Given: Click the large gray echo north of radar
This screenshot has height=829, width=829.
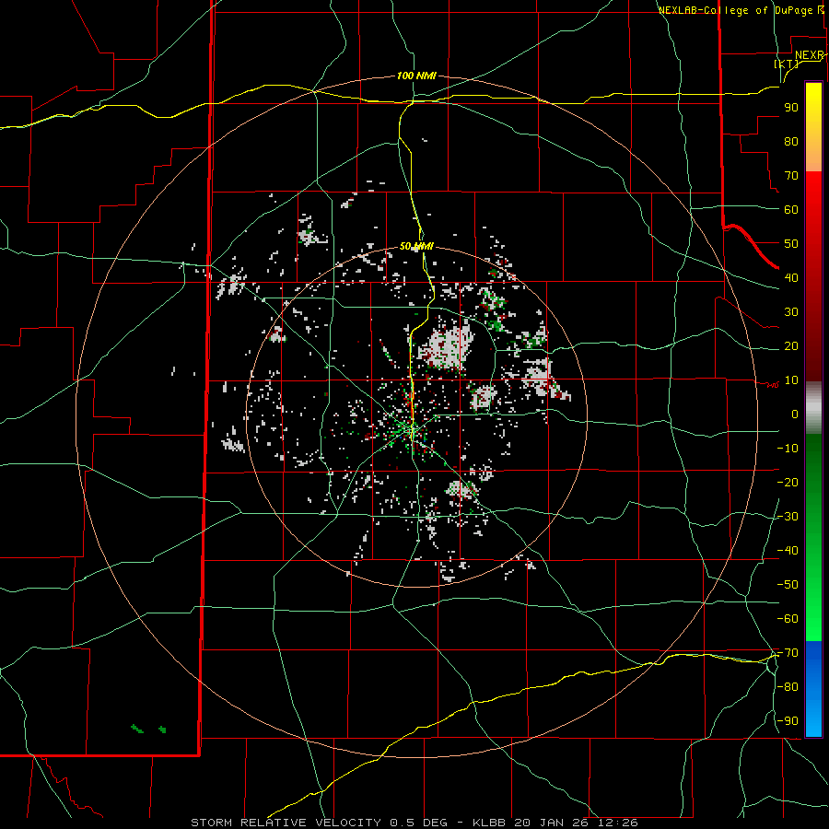Looking at the screenshot, I should click(x=446, y=347).
